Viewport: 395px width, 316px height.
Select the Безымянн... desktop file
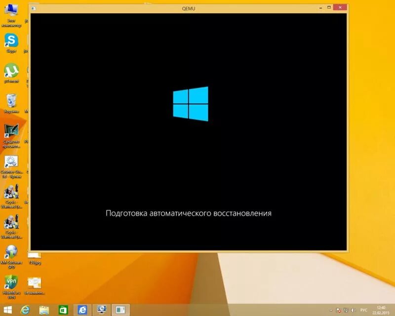click(x=35, y=286)
